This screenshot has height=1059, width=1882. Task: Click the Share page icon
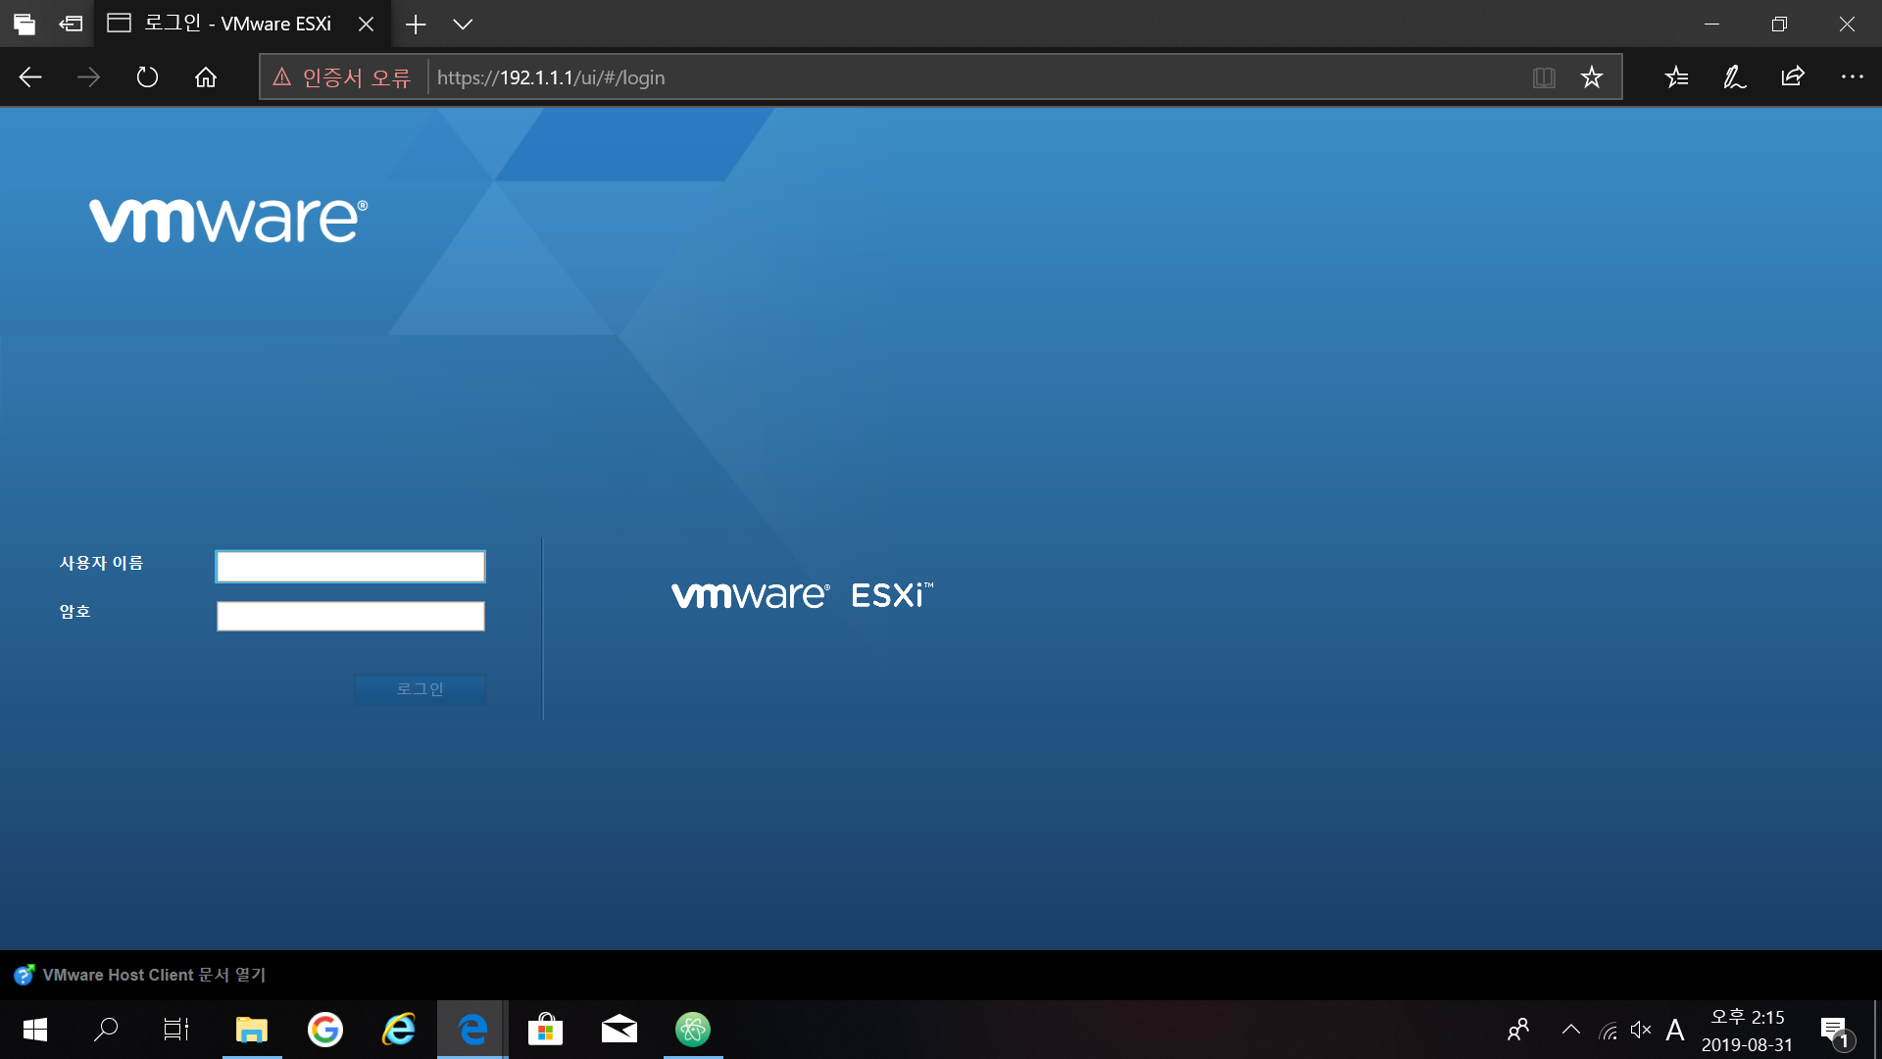click(x=1793, y=77)
